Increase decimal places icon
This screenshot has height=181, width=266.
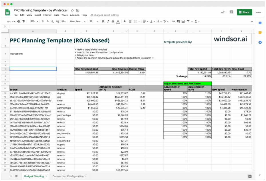57,21
